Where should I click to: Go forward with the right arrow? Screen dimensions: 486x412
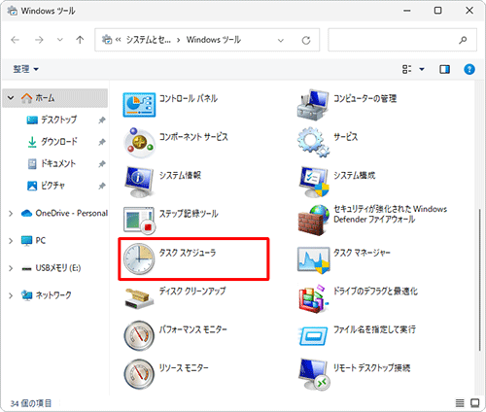(39, 40)
